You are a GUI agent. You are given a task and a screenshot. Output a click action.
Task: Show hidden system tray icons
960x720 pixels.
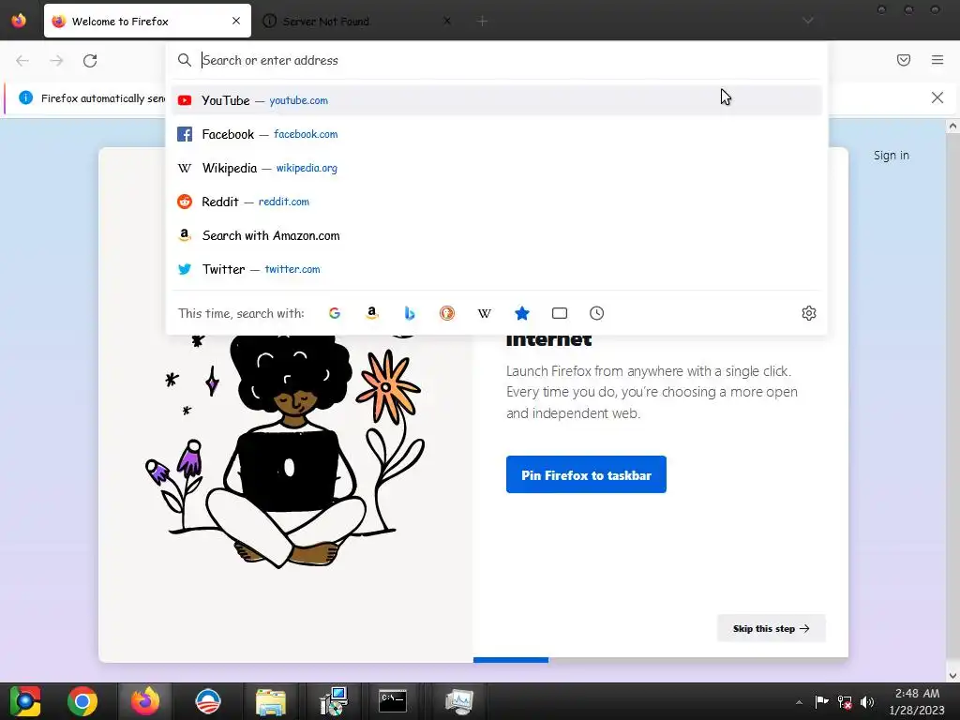799,702
